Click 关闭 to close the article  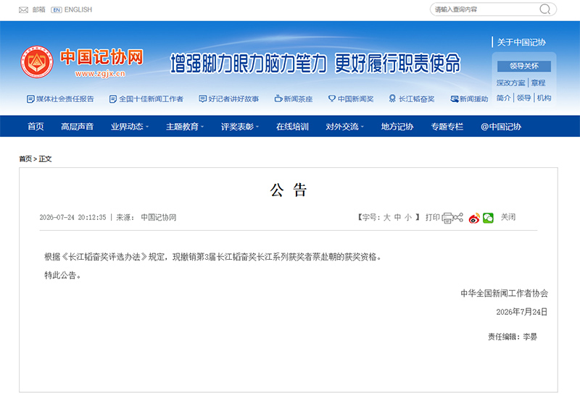(508, 217)
